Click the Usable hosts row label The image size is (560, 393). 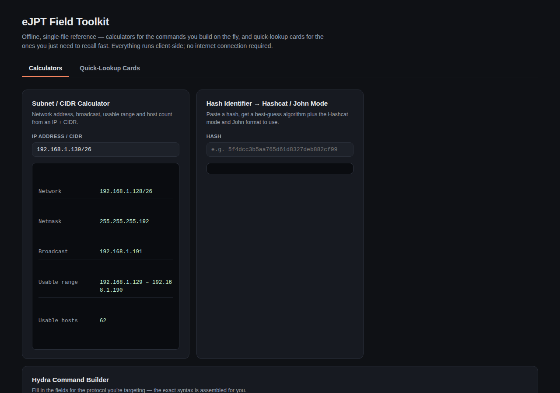click(58, 321)
